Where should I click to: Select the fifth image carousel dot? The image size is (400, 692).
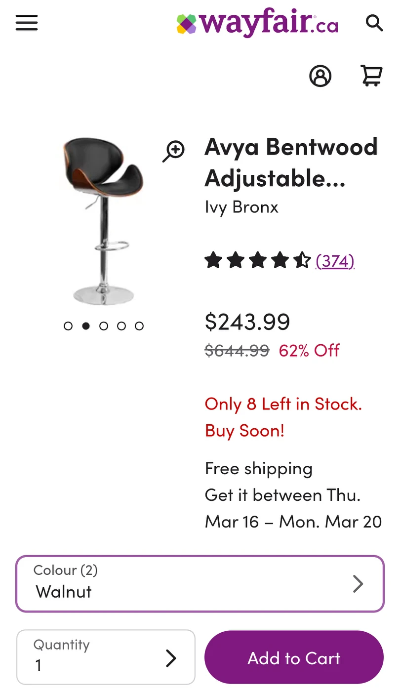(139, 326)
